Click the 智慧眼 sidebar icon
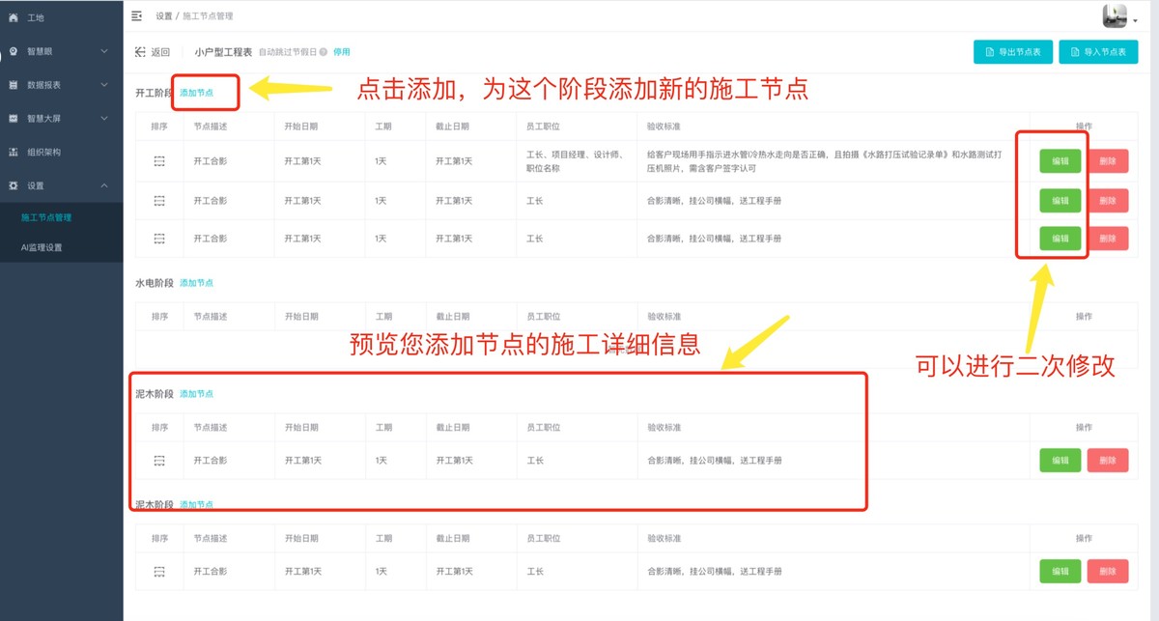 pyautogui.click(x=14, y=51)
